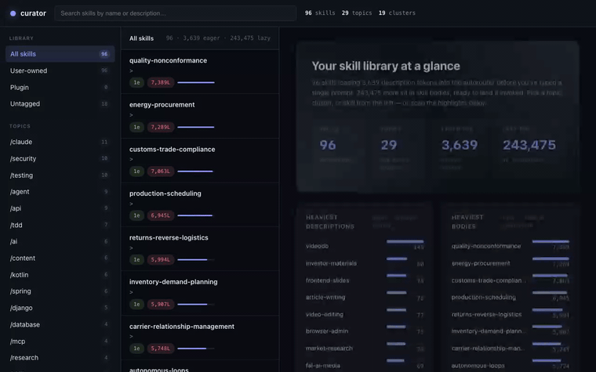Focus the skill search input field
This screenshot has height=372, width=596.
tap(175, 13)
